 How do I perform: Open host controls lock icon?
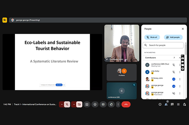(184, 104)
